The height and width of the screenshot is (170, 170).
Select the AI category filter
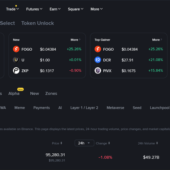click(x=60, y=108)
